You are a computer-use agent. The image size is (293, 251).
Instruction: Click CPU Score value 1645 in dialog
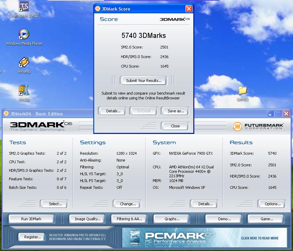pos(164,66)
